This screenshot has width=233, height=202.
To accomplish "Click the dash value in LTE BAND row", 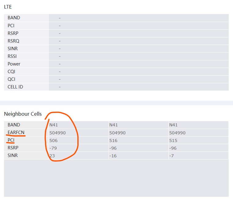I will tap(60, 18).
